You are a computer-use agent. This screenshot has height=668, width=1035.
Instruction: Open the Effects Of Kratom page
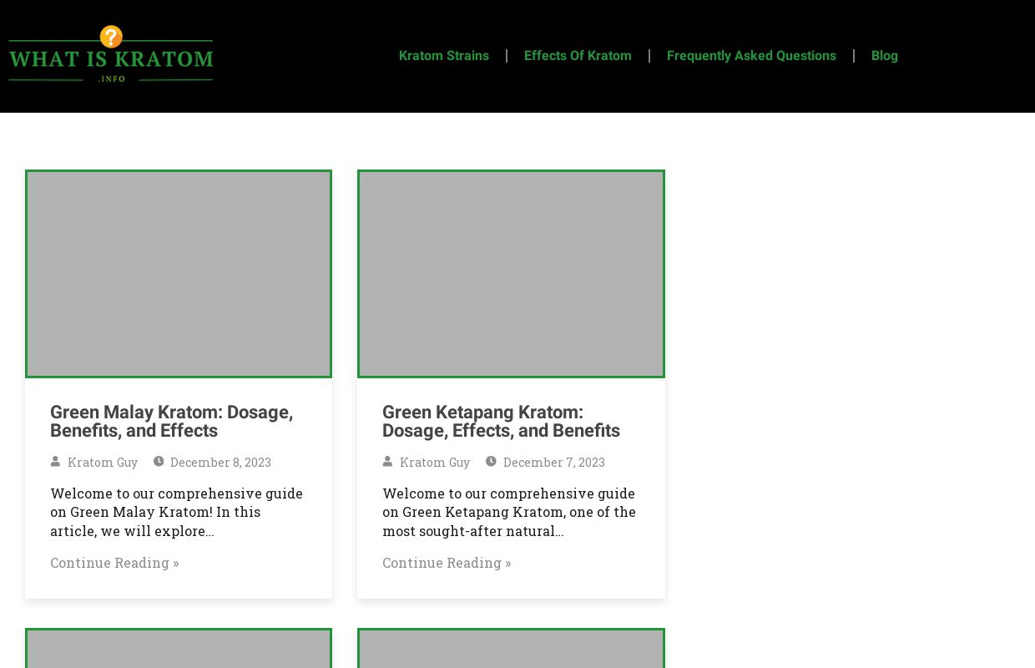[x=578, y=56]
